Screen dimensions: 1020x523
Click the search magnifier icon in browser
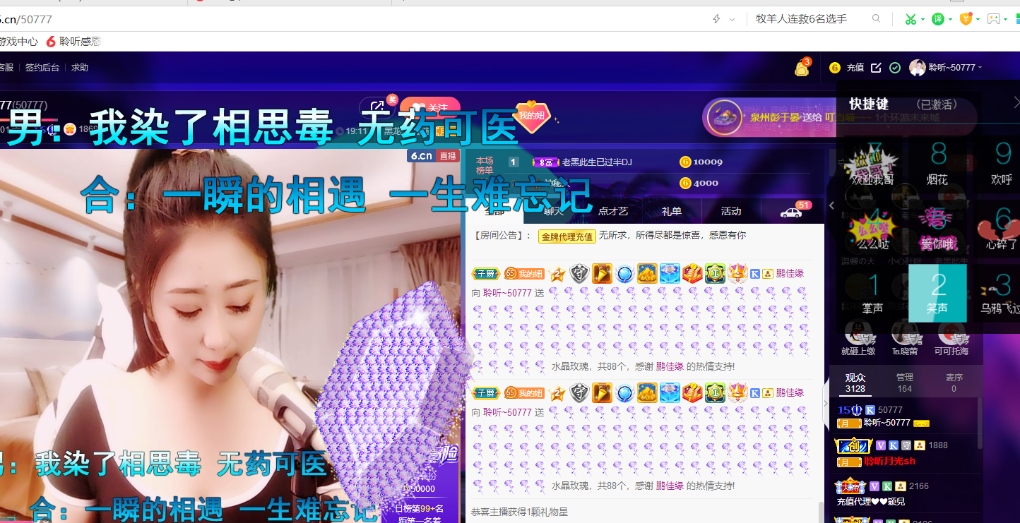(877, 19)
